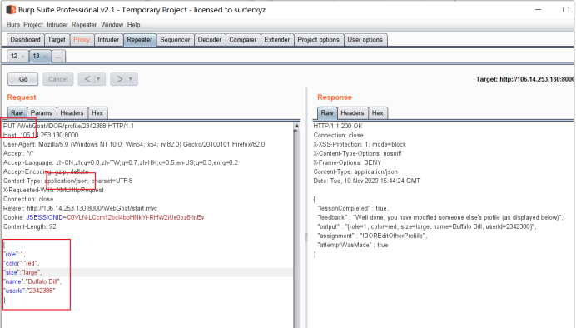Switch to the Proxy tab
Screen dimensions: 576x328
coord(82,40)
